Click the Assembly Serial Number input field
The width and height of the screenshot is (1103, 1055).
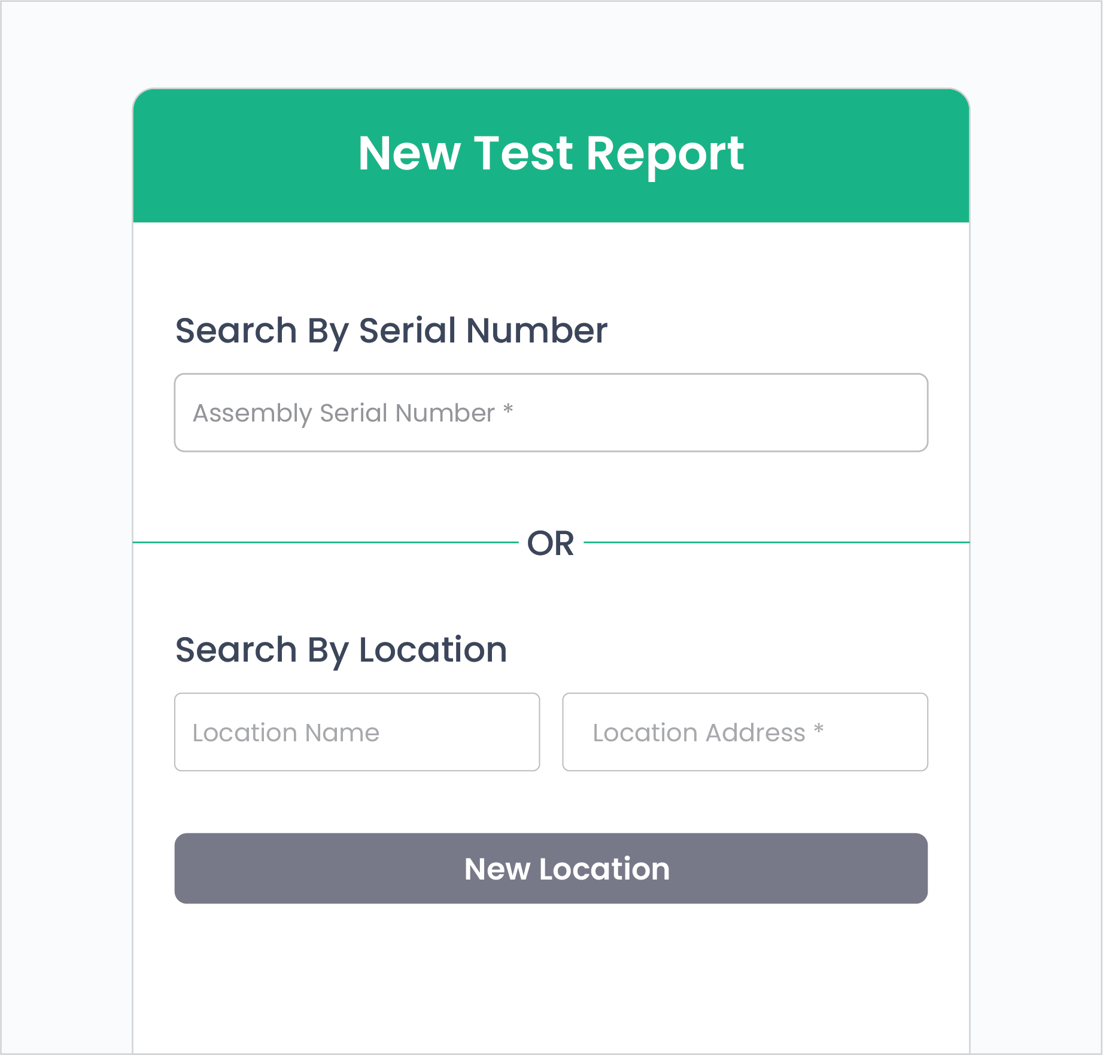pos(551,413)
